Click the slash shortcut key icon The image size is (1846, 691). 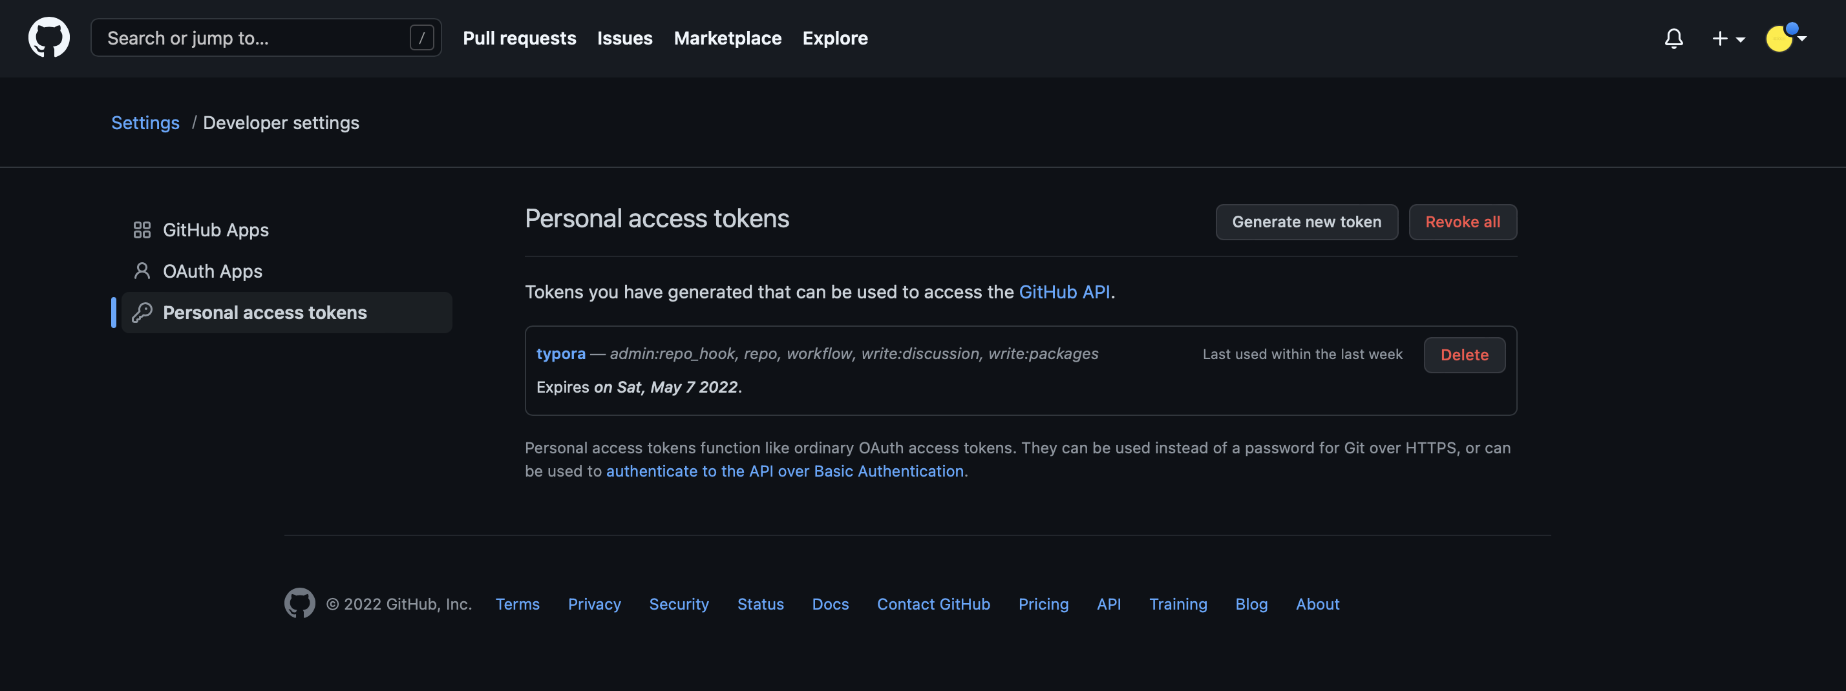[421, 37]
